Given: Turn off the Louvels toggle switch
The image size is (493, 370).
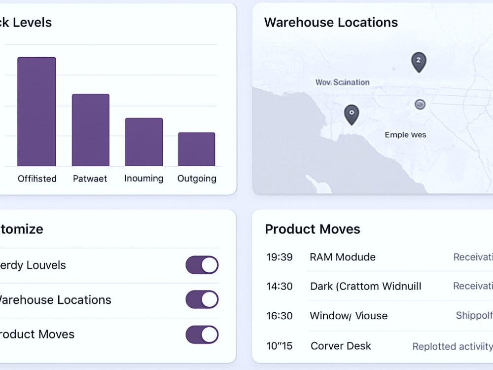Looking at the screenshot, I should pos(202,265).
